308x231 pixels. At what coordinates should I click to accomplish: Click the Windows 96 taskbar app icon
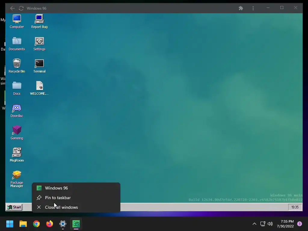[x=76, y=224]
